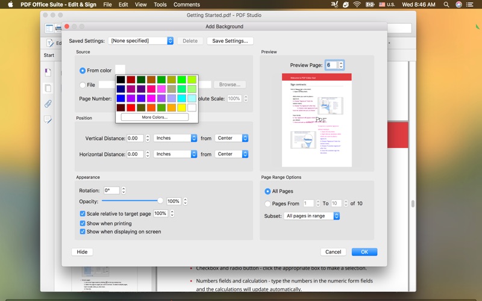482x301 pixels.
Task: Select the white swatch in the palette
Action: pos(192,108)
